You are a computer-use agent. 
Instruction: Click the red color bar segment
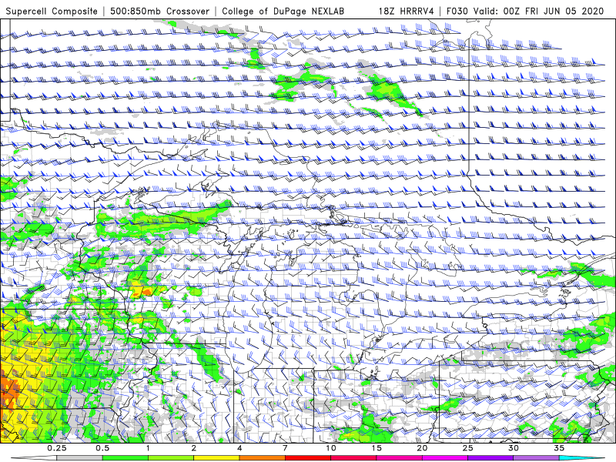coord(308,458)
